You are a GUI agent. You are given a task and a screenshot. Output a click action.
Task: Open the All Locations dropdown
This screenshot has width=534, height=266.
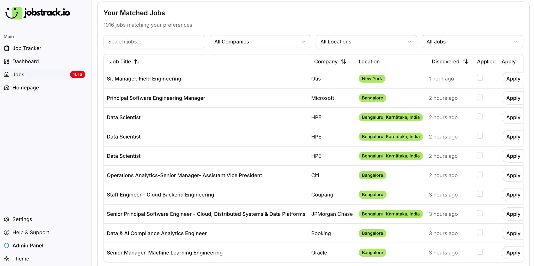[366, 42]
